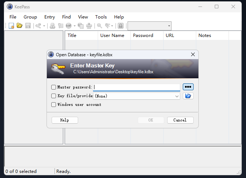Viewport: 246px width, 178px height.
Task: Enable the Master password checkbox
Action: (x=53, y=87)
